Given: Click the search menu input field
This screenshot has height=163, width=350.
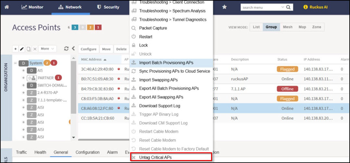Looking at the screenshot, I should (260, 7).
